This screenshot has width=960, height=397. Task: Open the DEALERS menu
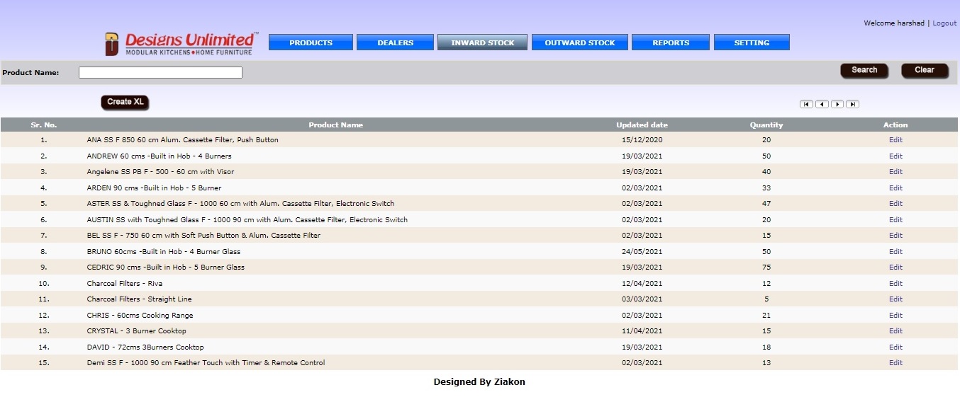[395, 42]
